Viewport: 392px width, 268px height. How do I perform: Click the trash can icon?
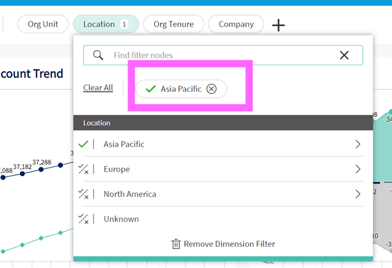[x=176, y=244]
